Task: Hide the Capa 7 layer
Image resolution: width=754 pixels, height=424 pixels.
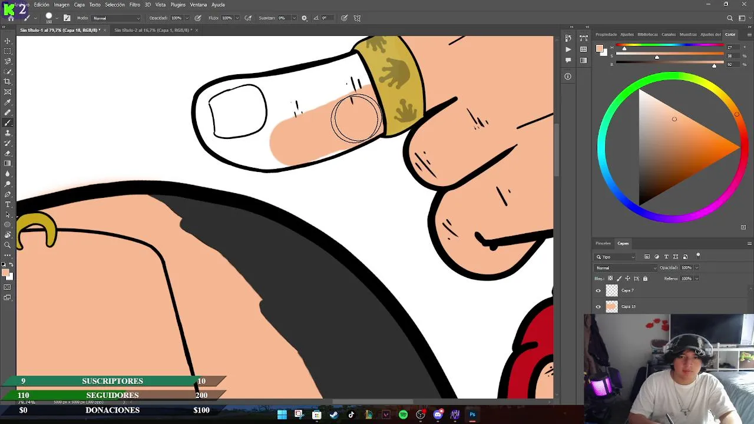Action: tap(598, 291)
